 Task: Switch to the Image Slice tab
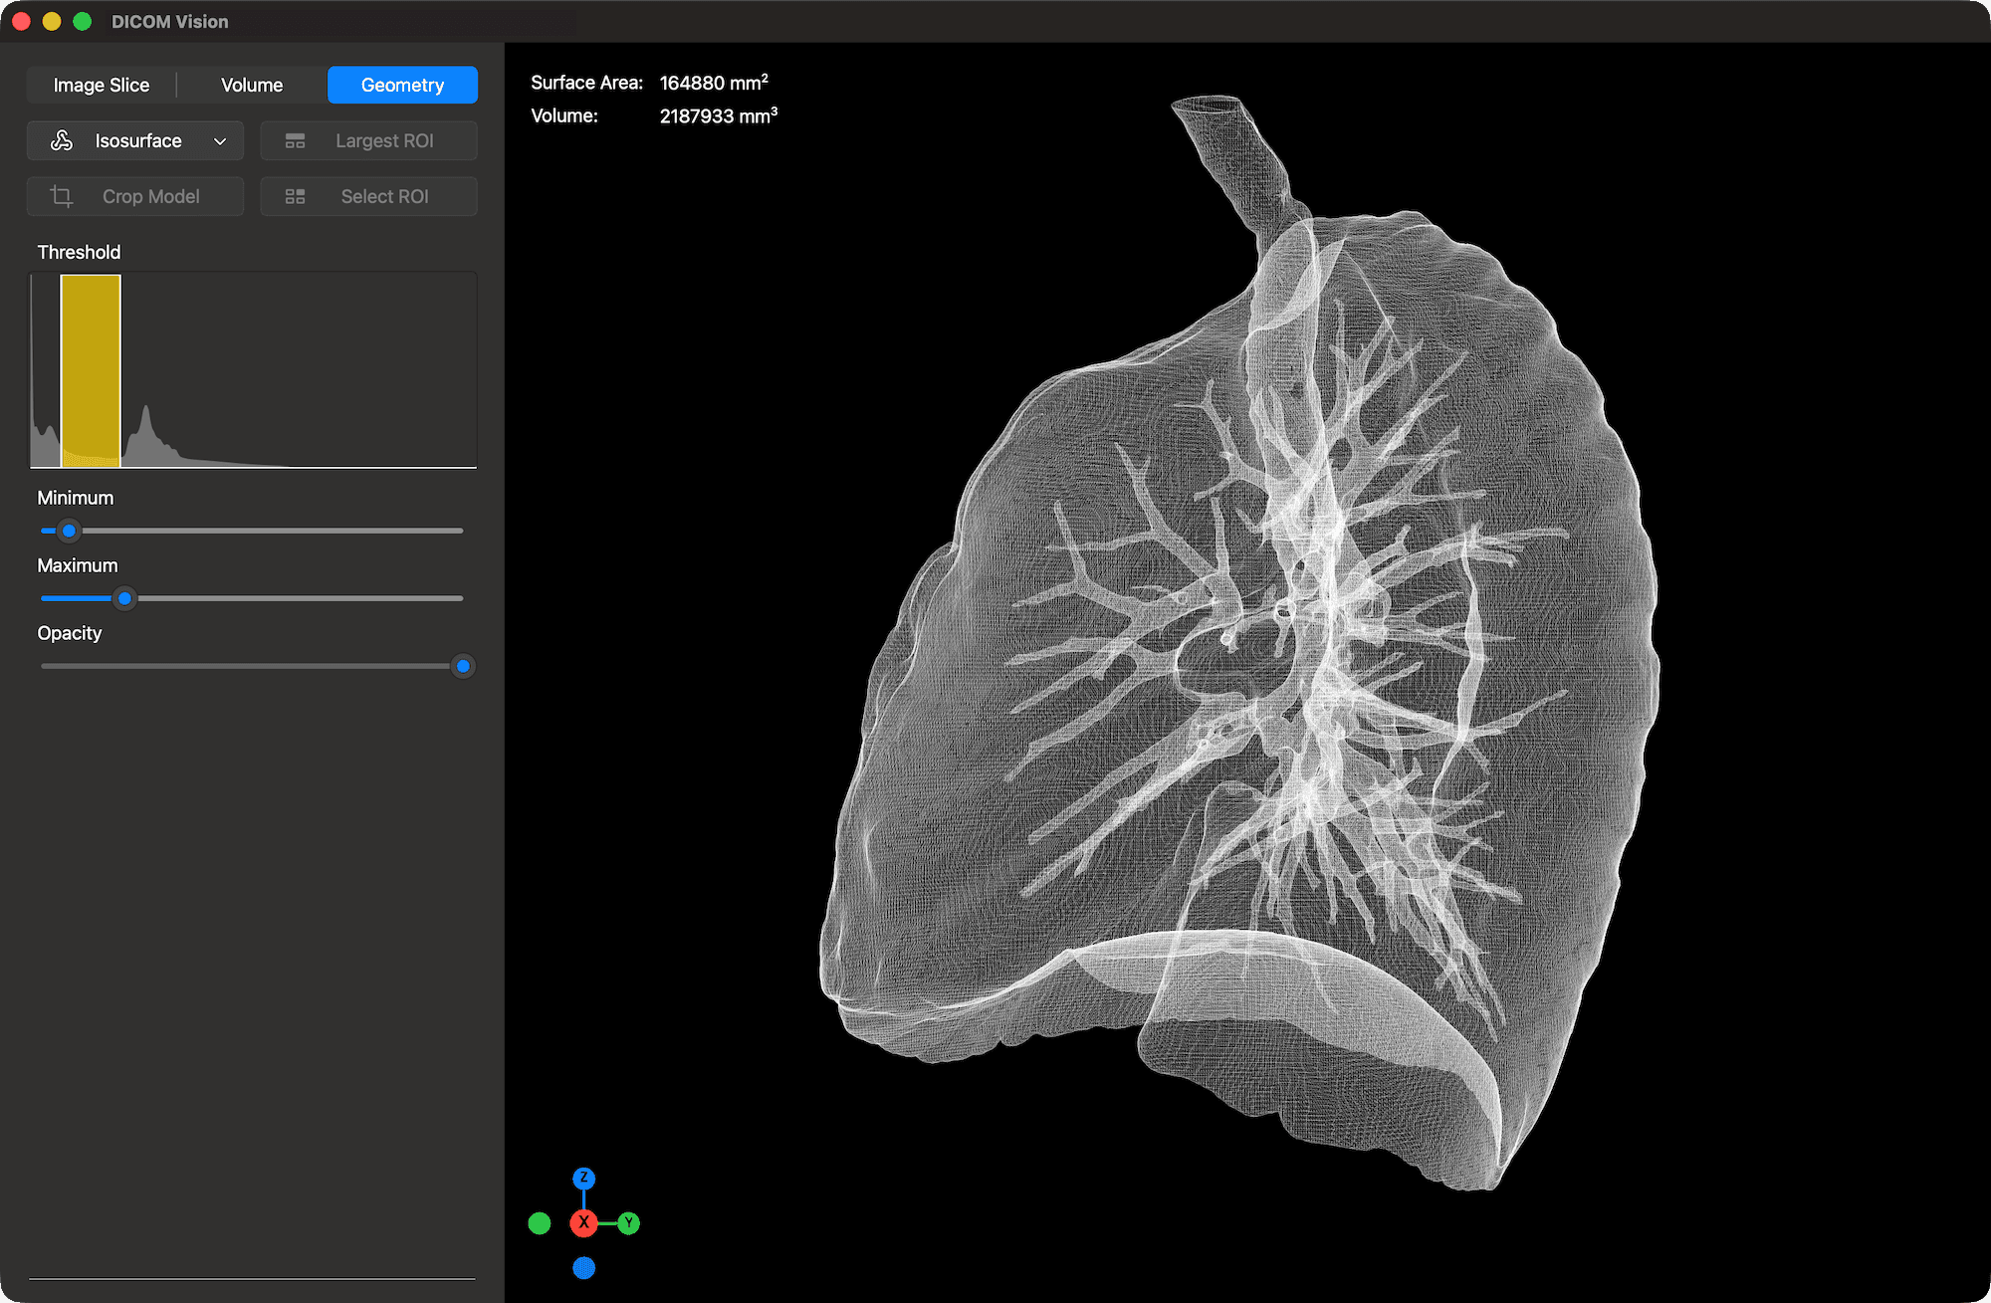101,85
